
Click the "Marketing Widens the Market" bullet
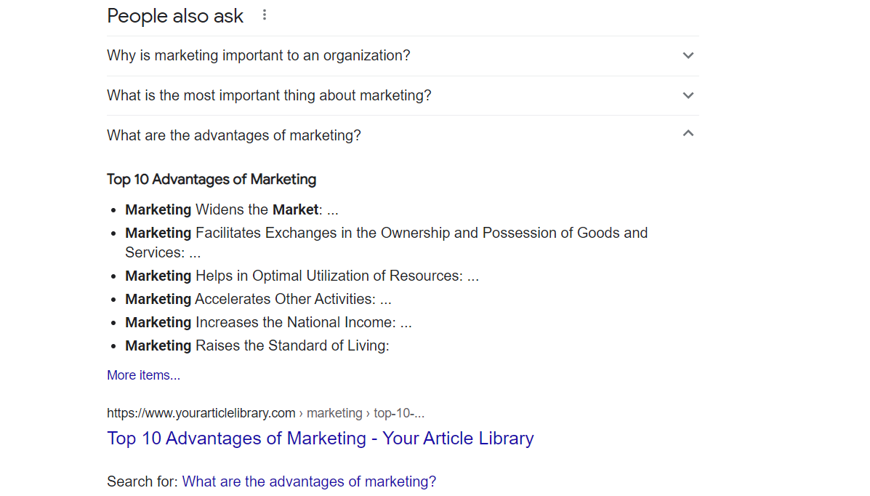tap(231, 209)
